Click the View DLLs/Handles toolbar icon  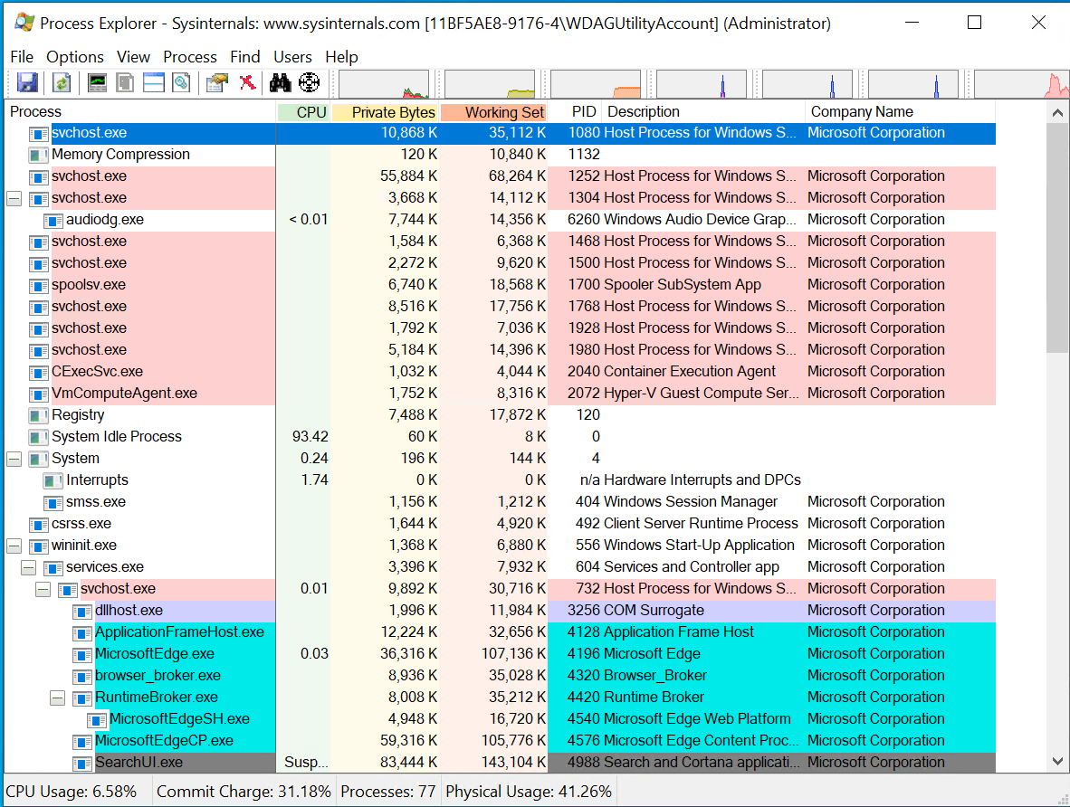pyautogui.click(x=182, y=83)
